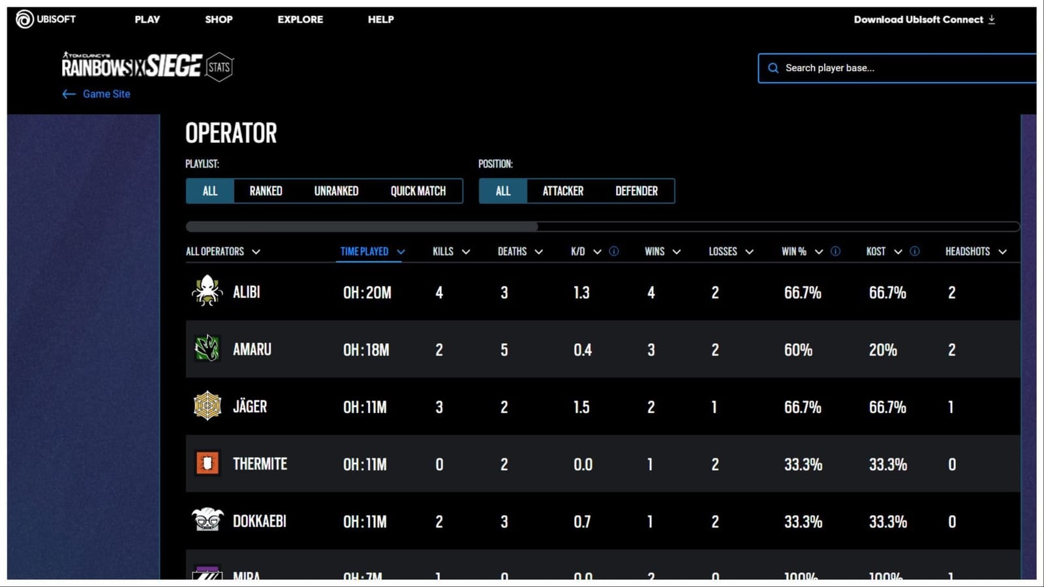Click the Mira operator icon

[207, 573]
